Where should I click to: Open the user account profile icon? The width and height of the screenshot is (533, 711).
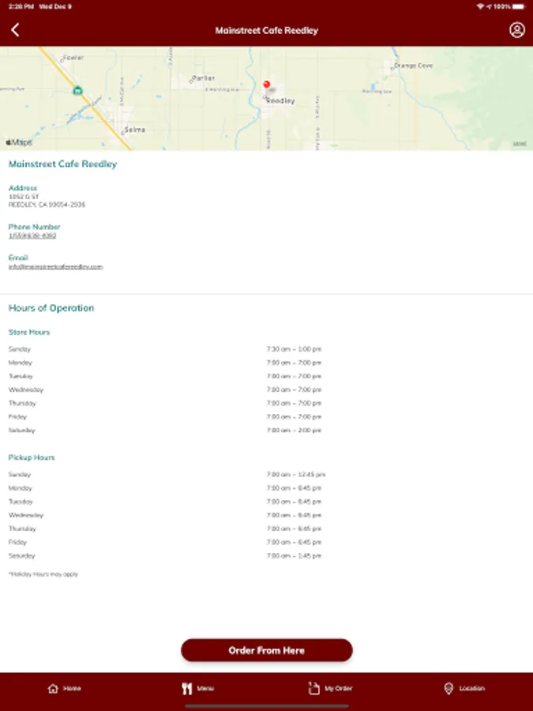(x=516, y=30)
